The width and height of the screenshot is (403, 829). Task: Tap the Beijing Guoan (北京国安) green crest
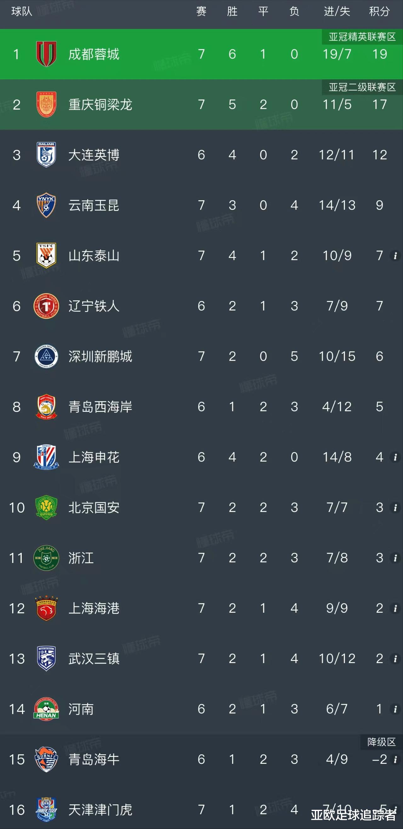pos(46,508)
